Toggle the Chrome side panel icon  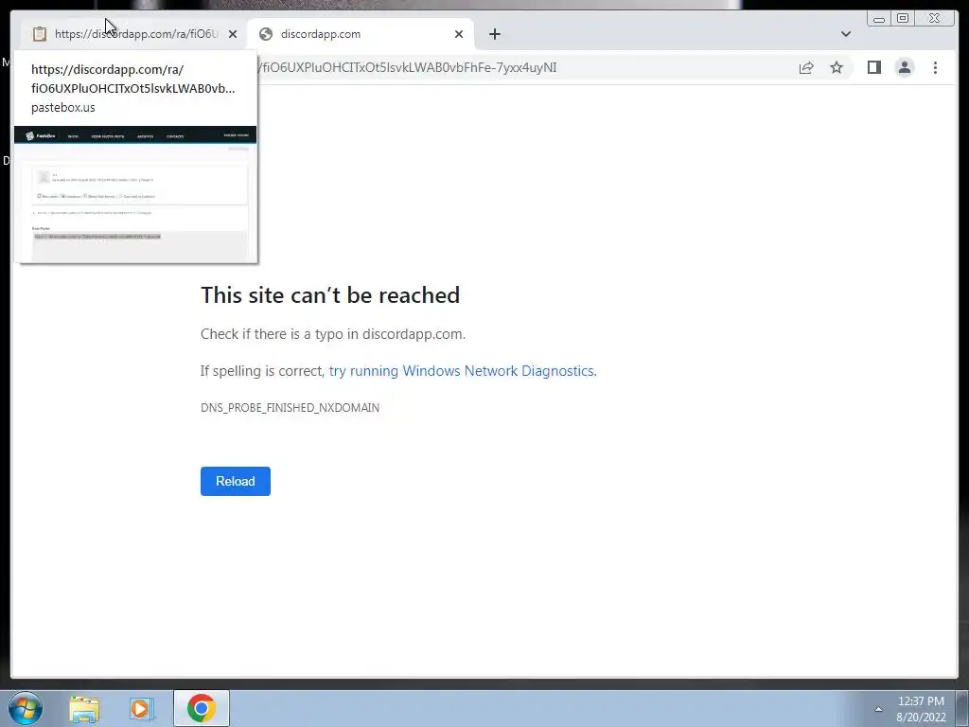(873, 67)
